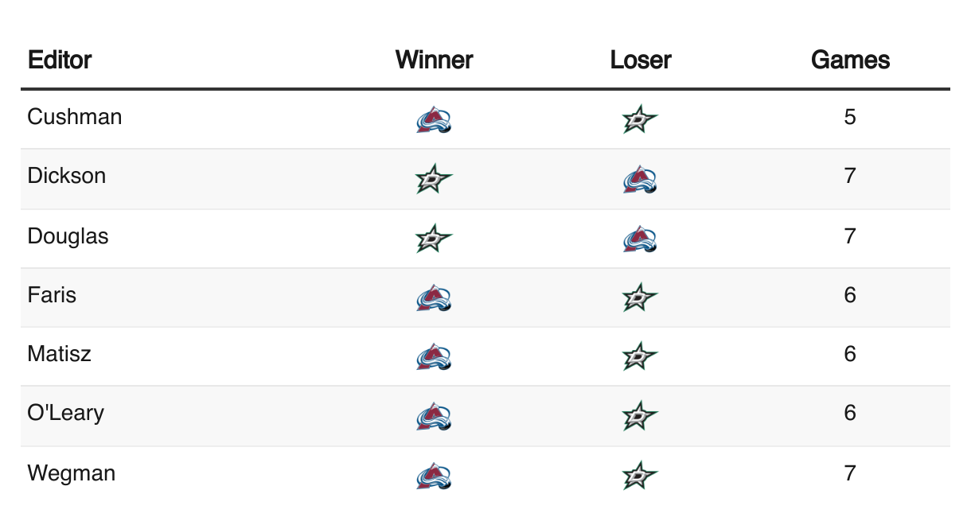The image size is (971, 525).
Task: Click the games value in the Cushman row
Action: (850, 117)
